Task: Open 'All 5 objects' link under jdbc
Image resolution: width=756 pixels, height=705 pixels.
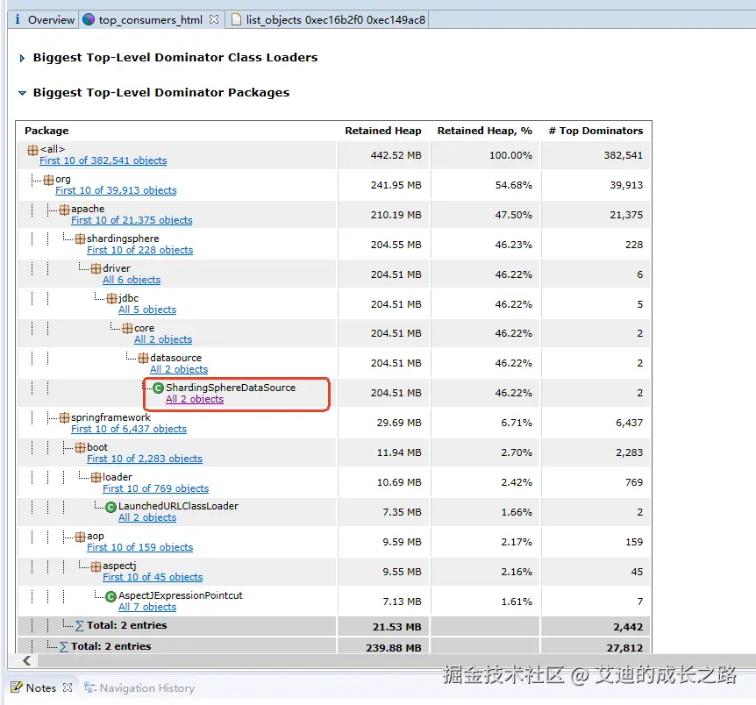Action: tap(147, 310)
